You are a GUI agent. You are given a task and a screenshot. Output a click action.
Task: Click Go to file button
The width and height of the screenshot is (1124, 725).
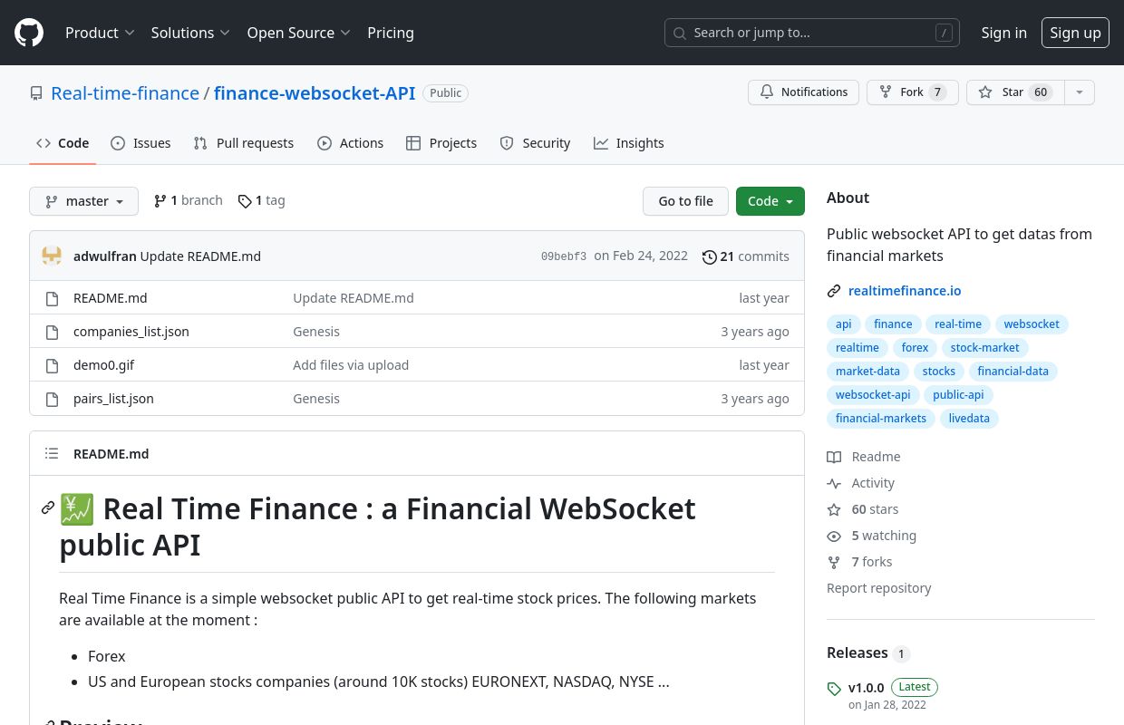[685, 201]
